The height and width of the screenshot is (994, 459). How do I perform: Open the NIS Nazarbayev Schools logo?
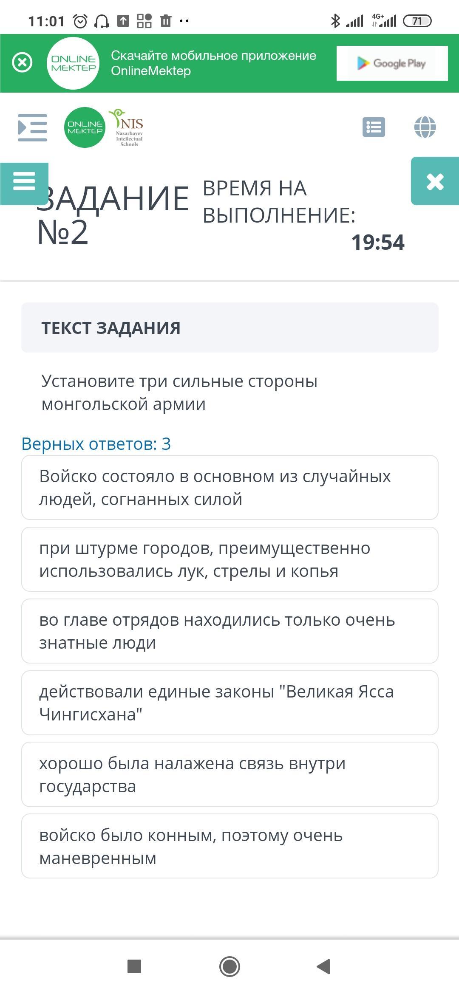coord(127,127)
